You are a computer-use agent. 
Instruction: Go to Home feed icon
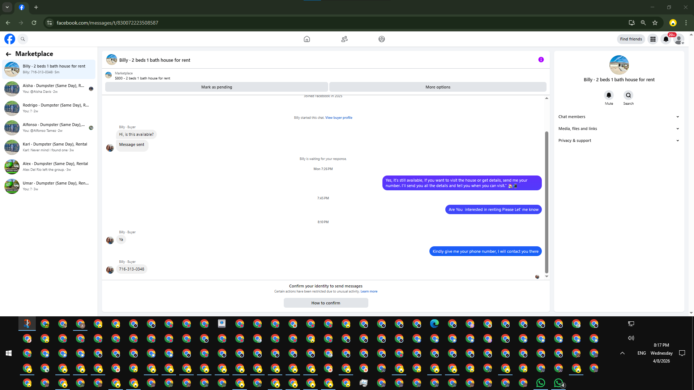[x=307, y=39]
